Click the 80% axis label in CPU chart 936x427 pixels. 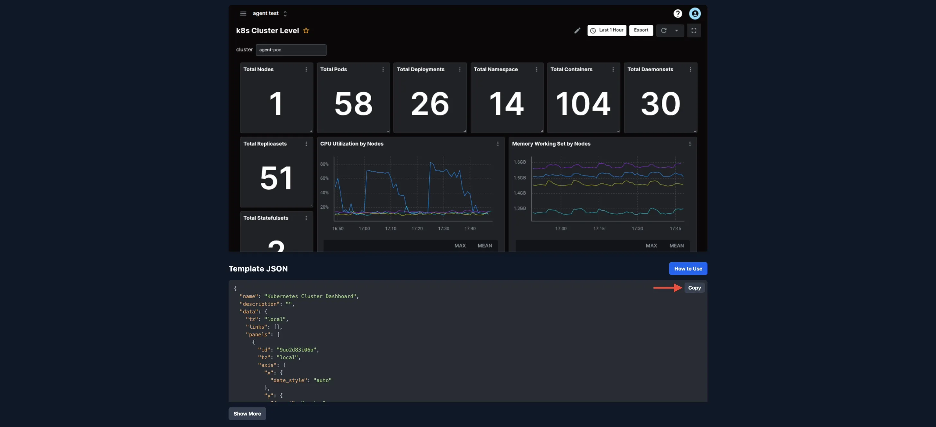tap(324, 164)
